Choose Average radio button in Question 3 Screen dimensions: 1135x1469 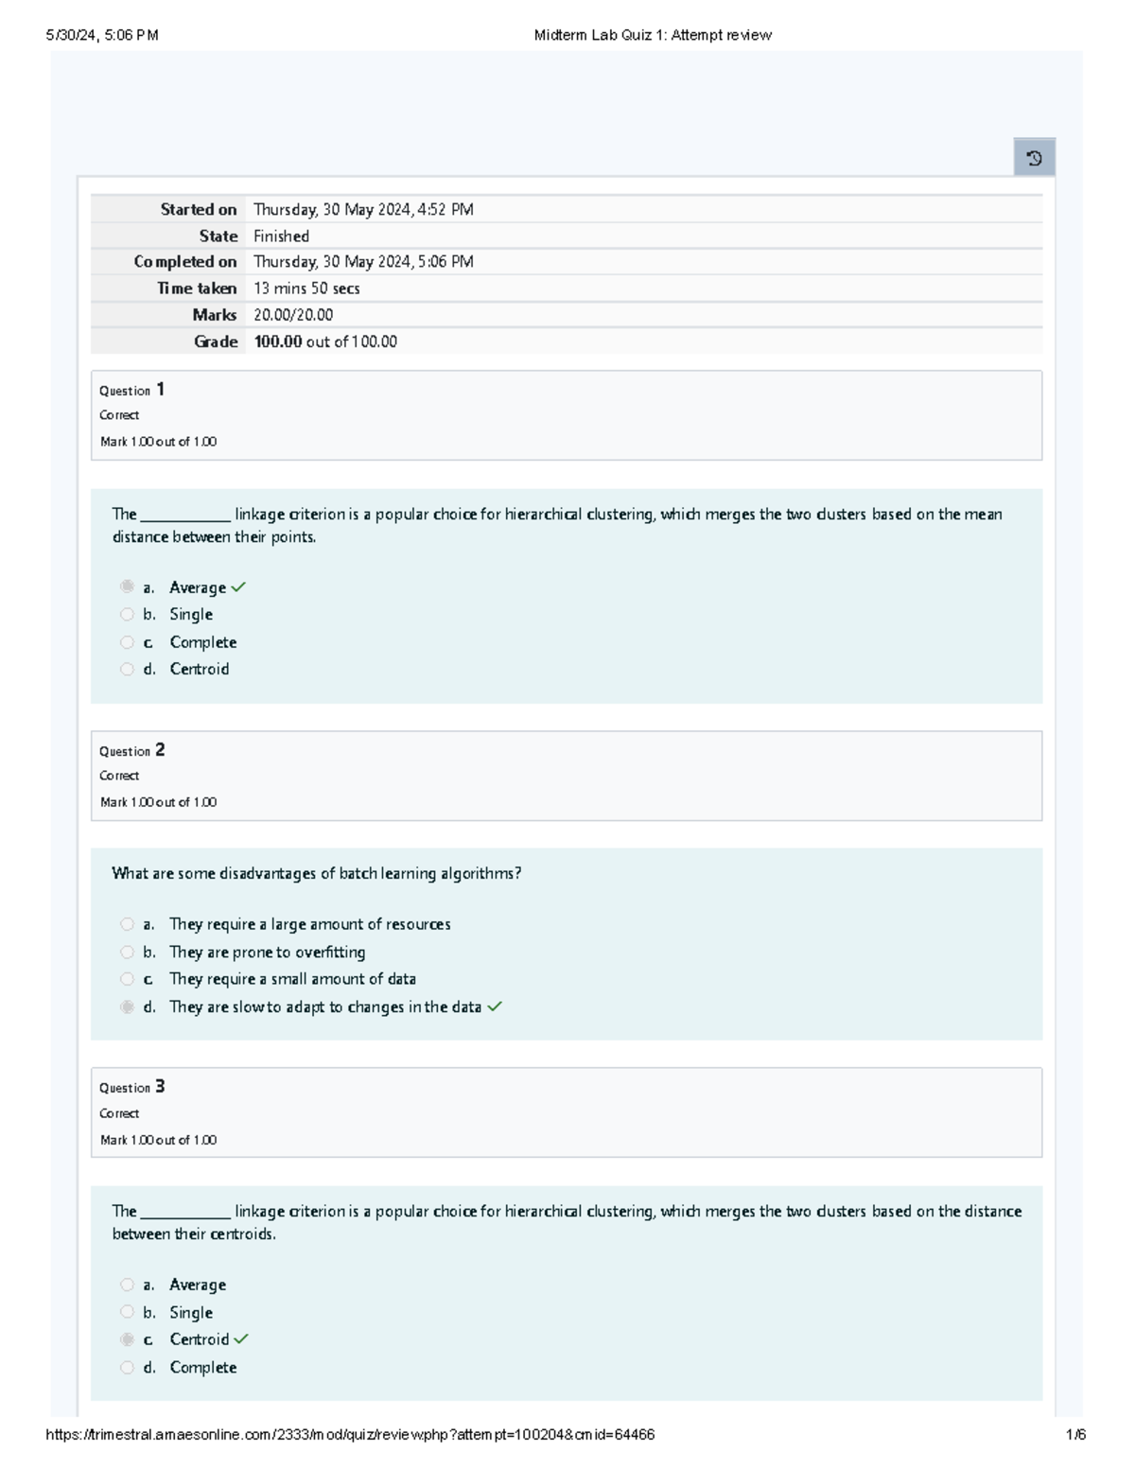click(x=127, y=1285)
